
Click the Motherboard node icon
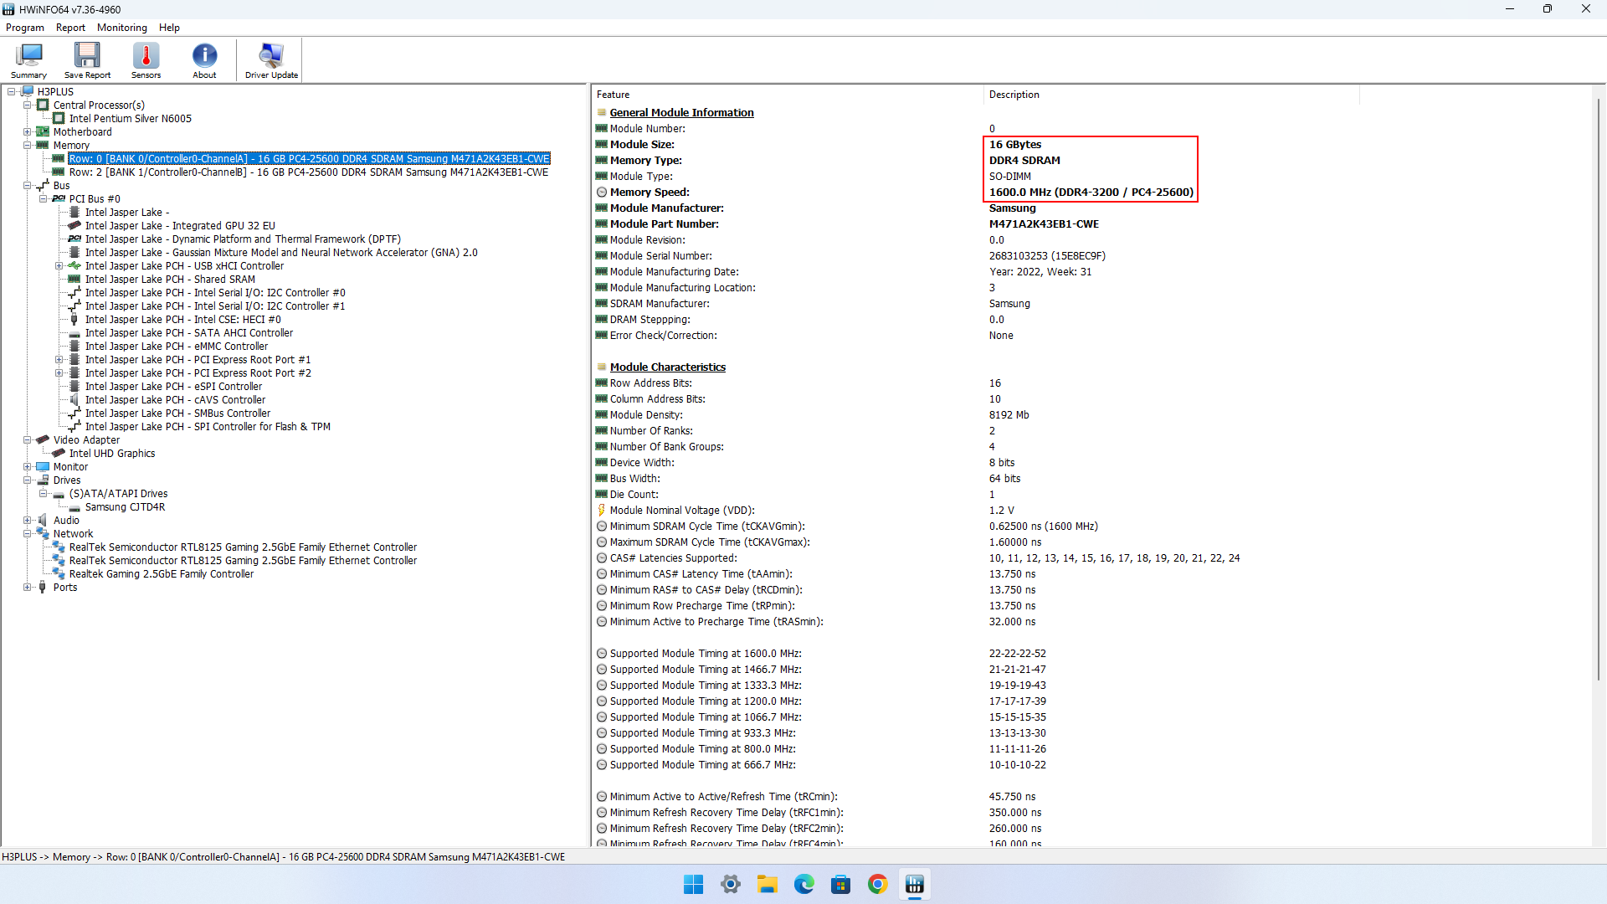[43, 132]
